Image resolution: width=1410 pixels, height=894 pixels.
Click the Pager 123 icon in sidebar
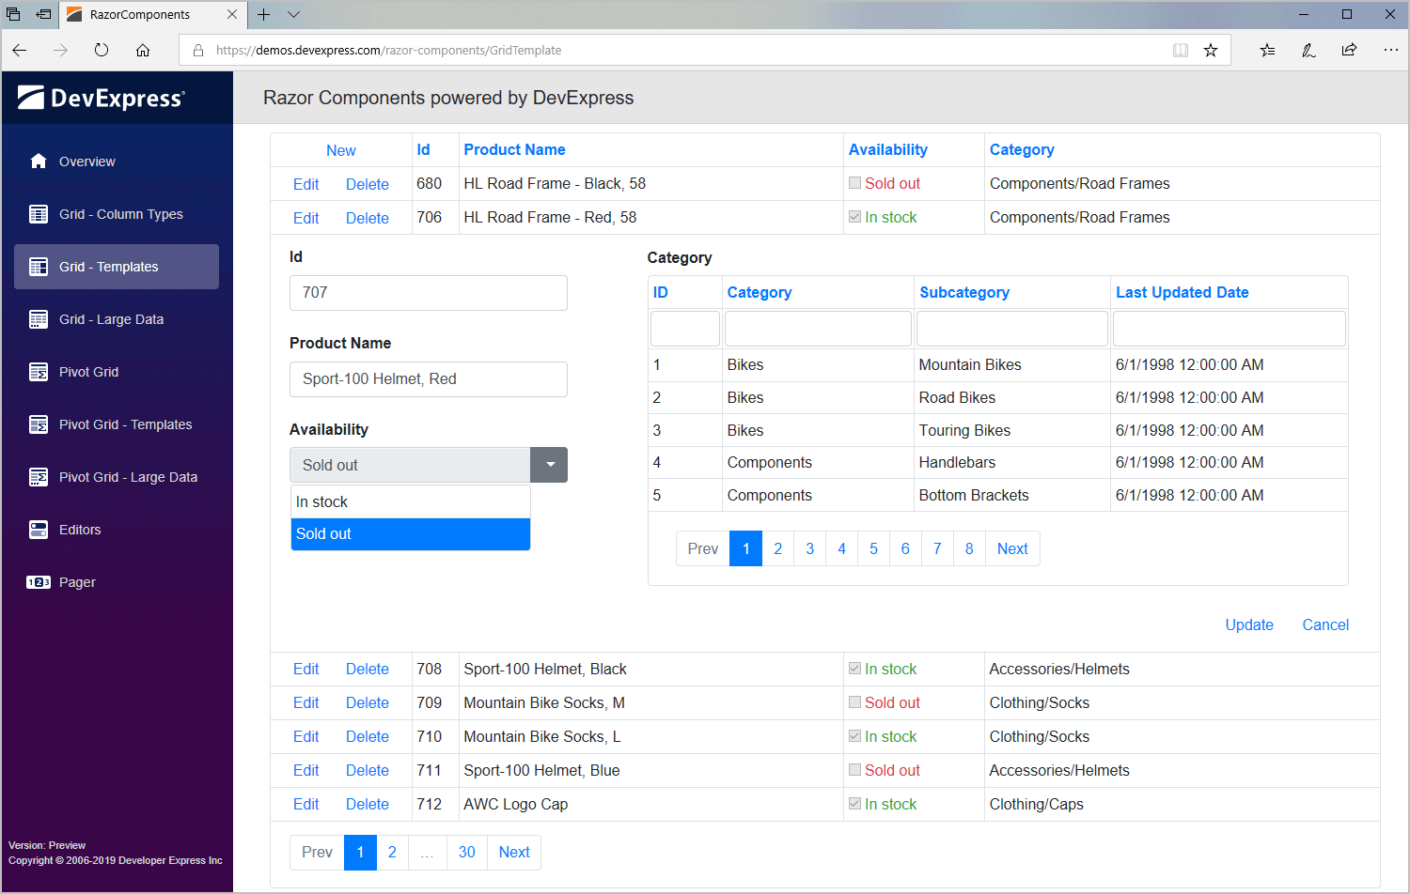click(39, 581)
